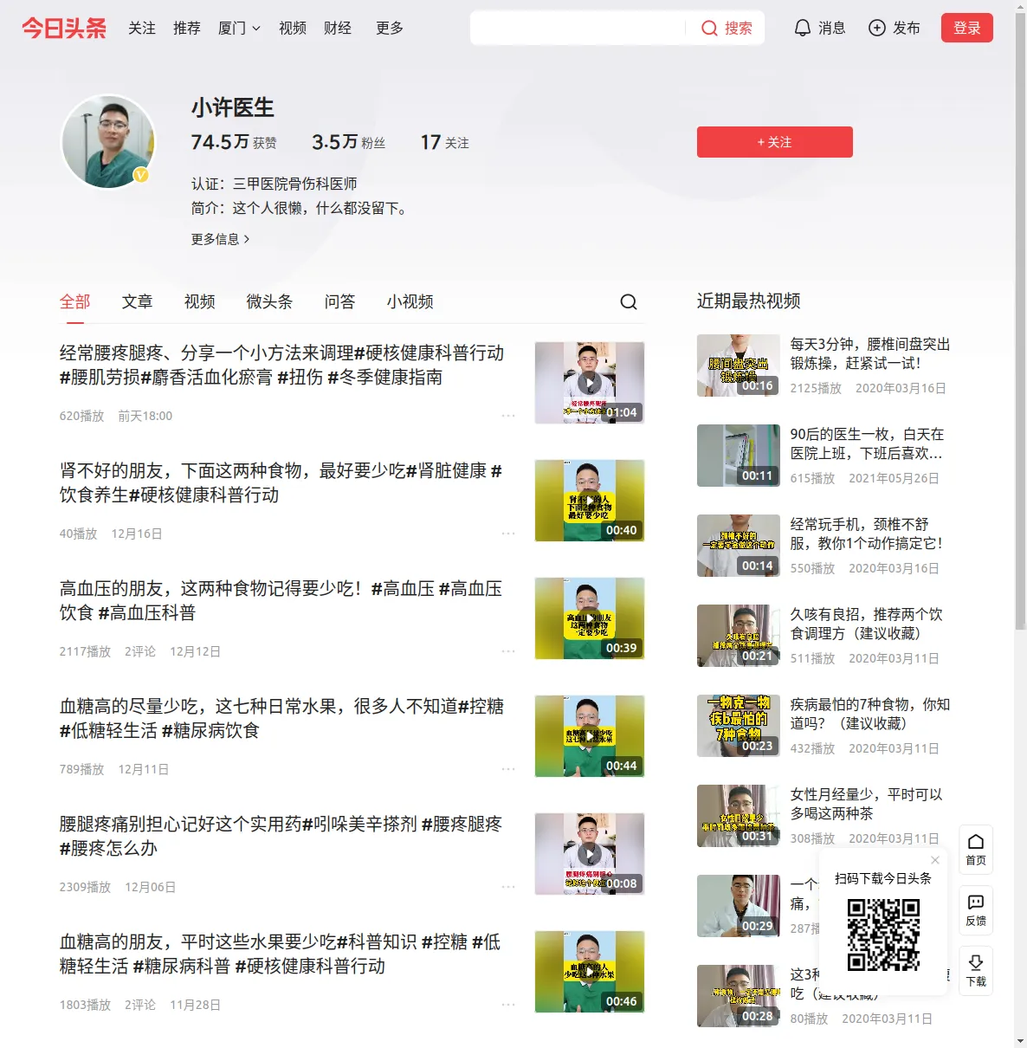Viewport: 1027px width, 1048px height.
Task: Open hot video 经常玩手机，颈椎不舒服
Action: click(867, 534)
